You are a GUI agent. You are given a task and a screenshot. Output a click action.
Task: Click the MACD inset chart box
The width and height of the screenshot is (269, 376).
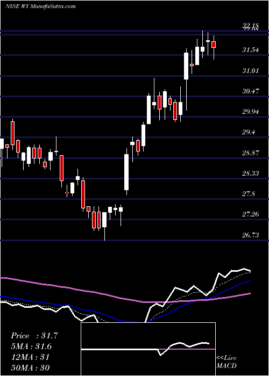(148, 349)
